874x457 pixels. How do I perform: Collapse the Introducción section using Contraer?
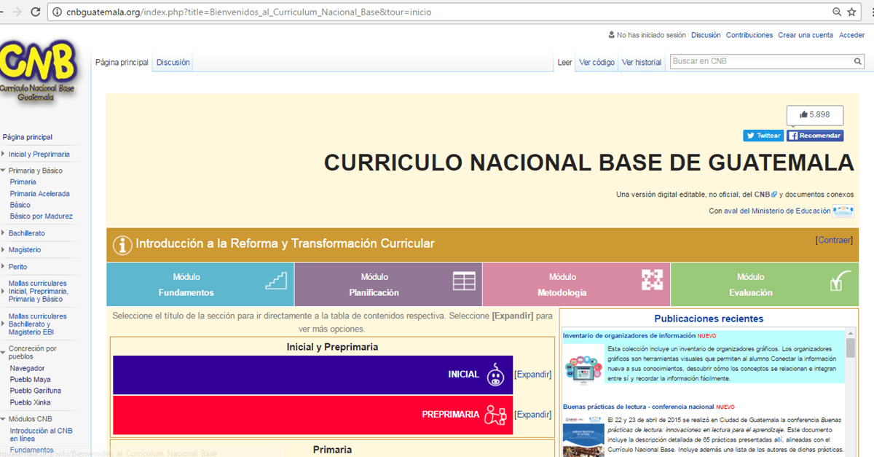click(834, 240)
